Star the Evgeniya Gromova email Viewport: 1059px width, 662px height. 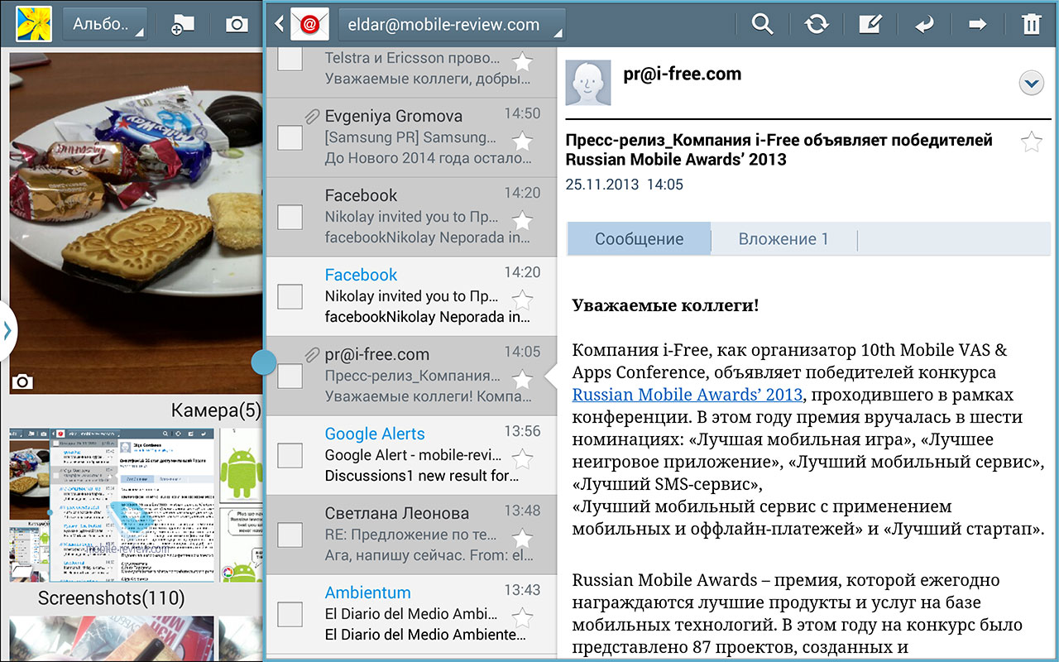pos(522,141)
